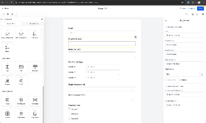This screenshot has width=206, height=123.
Task: Click the first icon in left toolbar
Action: 4,14
